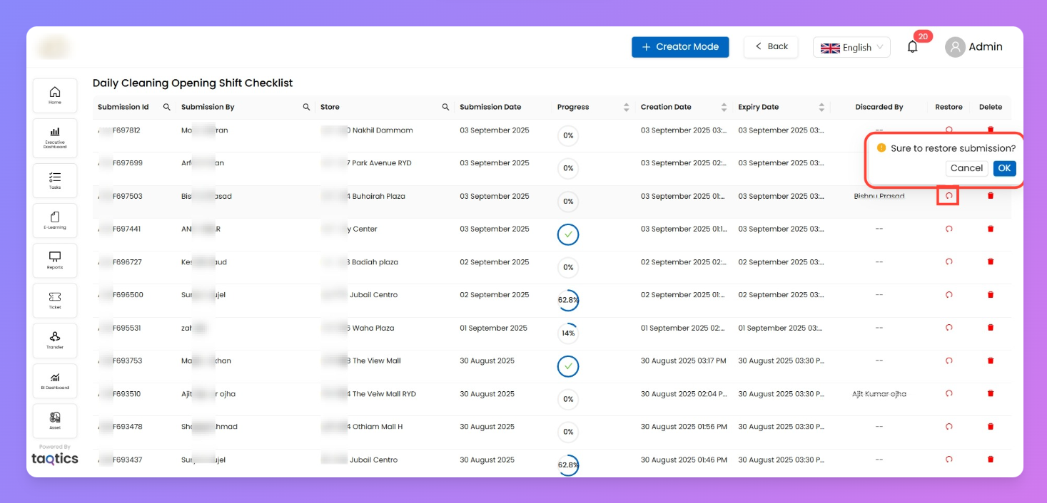
Task: Open Reports in the sidebar
Action: (x=55, y=259)
